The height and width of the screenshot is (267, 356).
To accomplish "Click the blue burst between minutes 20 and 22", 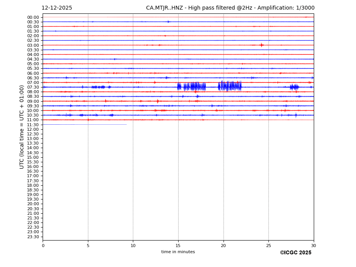I will (x=230, y=86).
